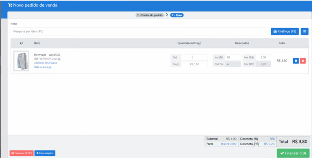The width and height of the screenshot is (312, 158).
Task: Click the chevron between order steps
Action: (167, 15)
